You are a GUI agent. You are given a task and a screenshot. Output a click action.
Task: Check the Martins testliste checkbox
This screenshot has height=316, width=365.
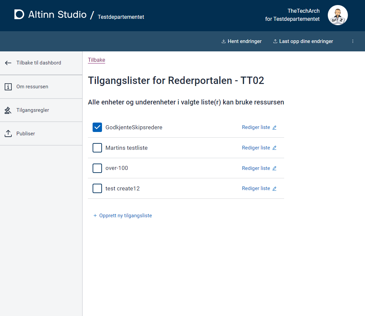point(97,148)
